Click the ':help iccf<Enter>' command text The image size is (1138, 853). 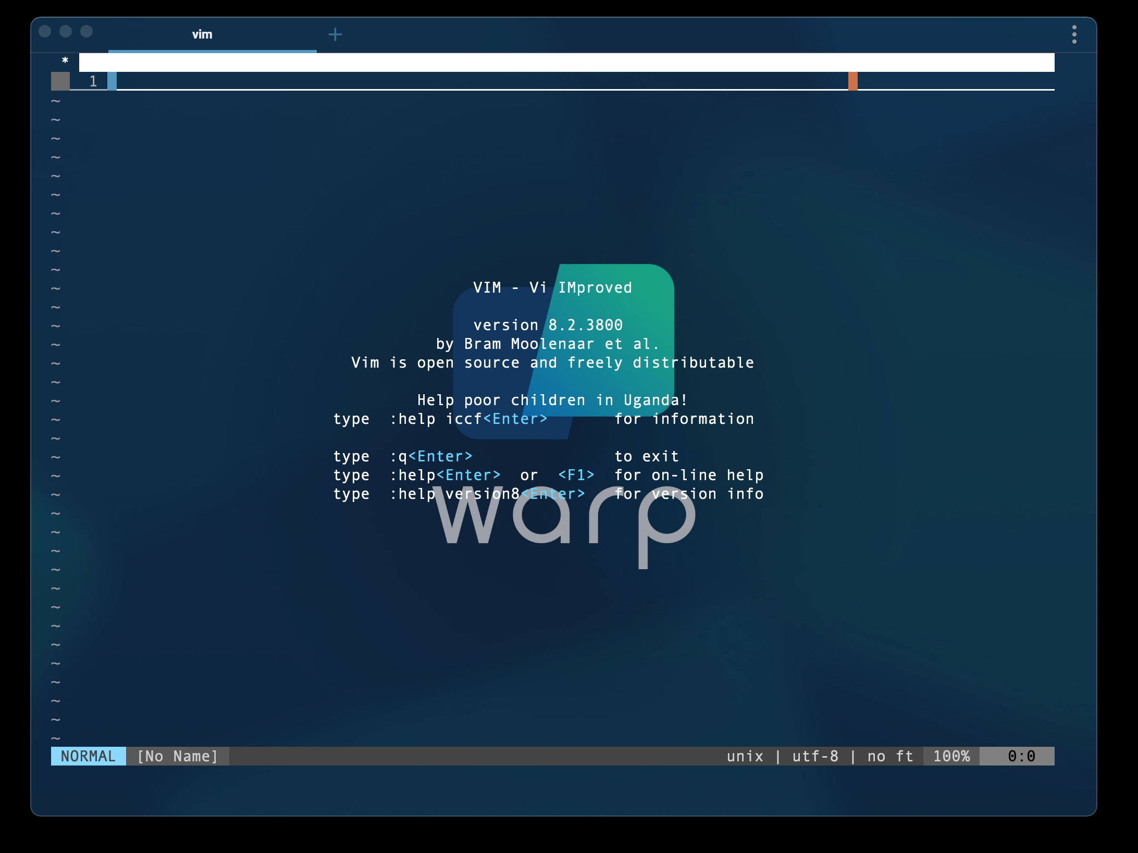[x=469, y=419]
